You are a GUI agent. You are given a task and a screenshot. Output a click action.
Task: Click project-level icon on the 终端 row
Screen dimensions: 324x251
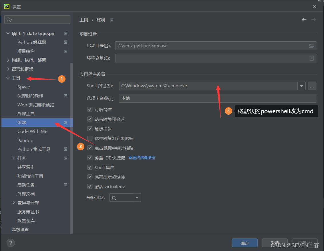point(66,122)
